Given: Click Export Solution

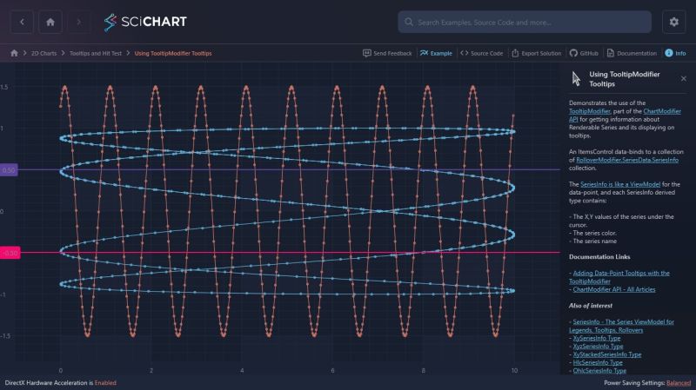Looking at the screenshot, I should point(536,53).
